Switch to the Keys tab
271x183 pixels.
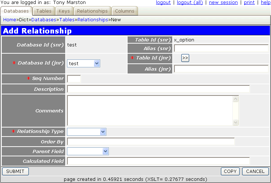coord(64,11)
